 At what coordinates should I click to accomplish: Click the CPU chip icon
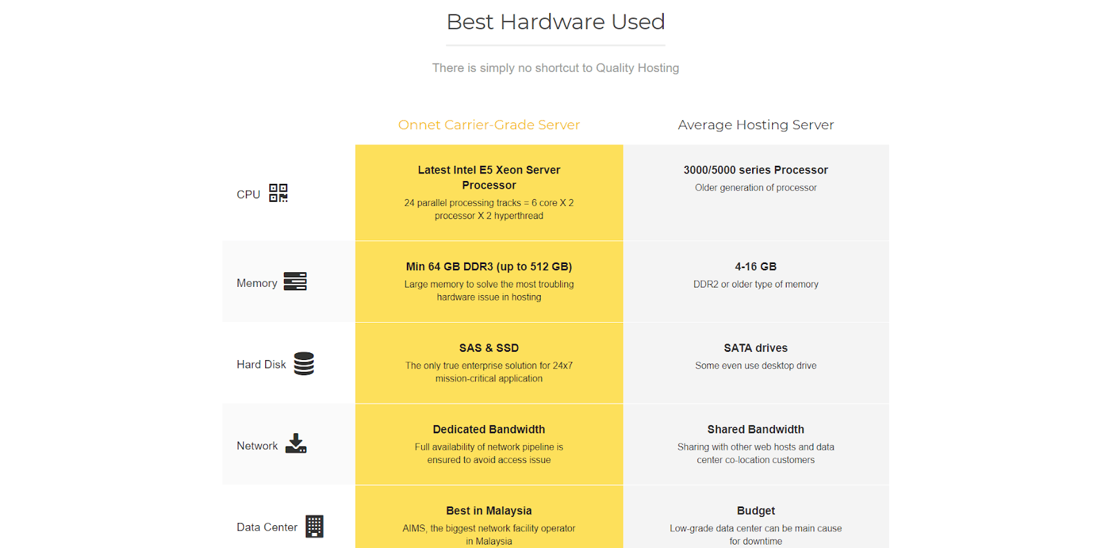pyautogui.click(x=278, y=193)
